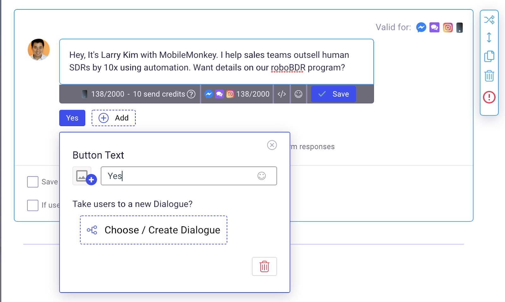This screenshot has width=505, height=302.
Task: Click Choose / Create Dialogue button
Action: click(154, 230)
